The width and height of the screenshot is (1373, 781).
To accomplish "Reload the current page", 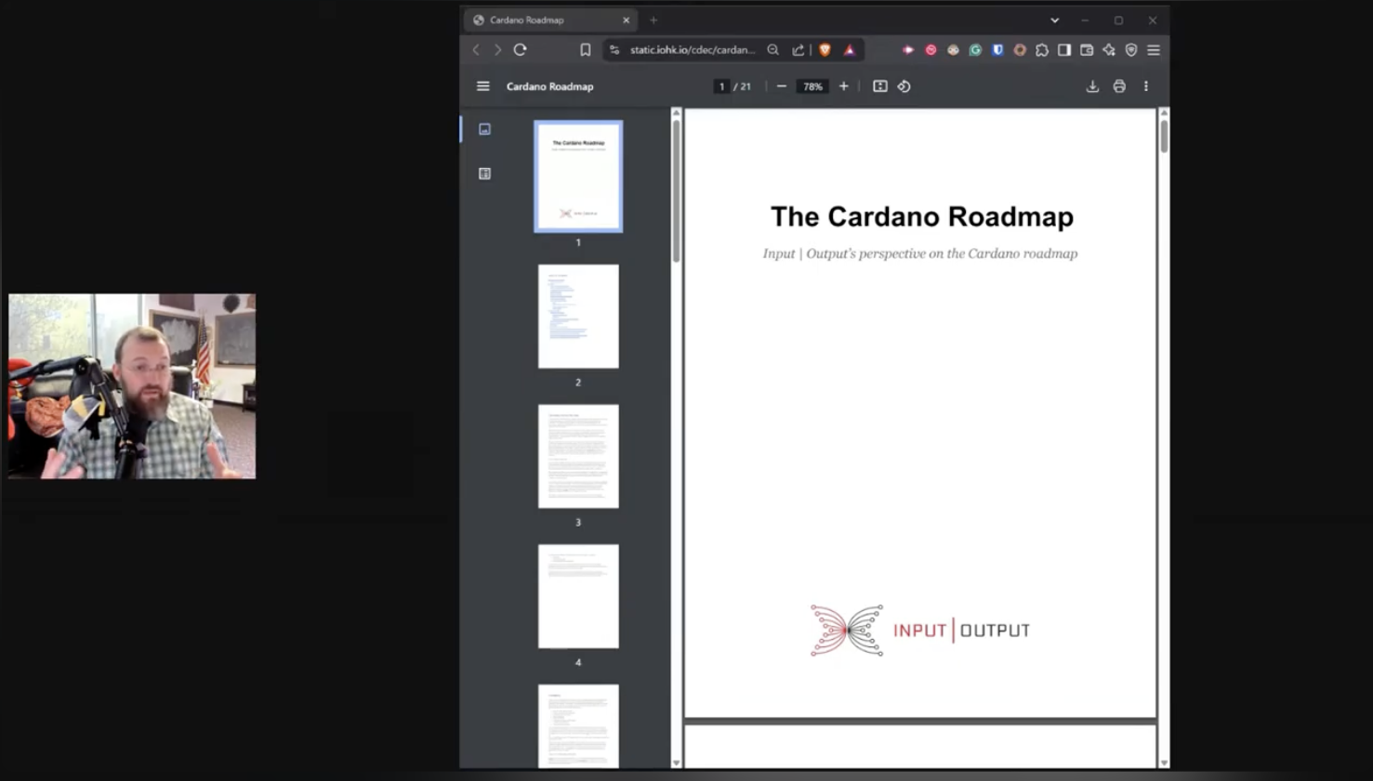I will (x=521, y=50).
